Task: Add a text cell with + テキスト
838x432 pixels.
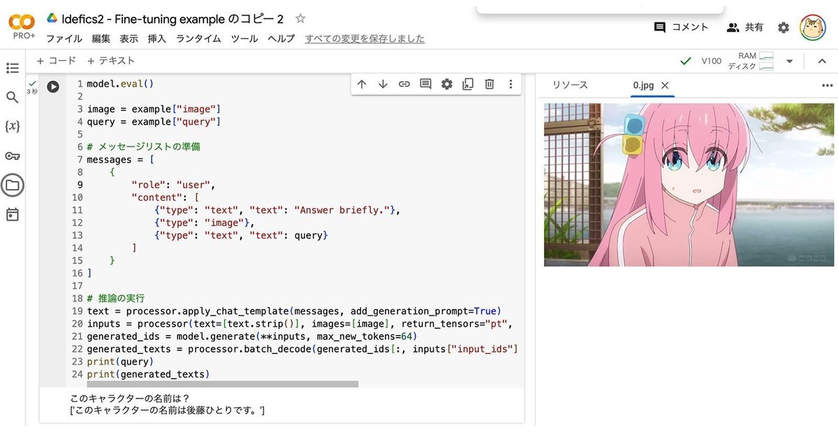Action: tap(110, 61)
